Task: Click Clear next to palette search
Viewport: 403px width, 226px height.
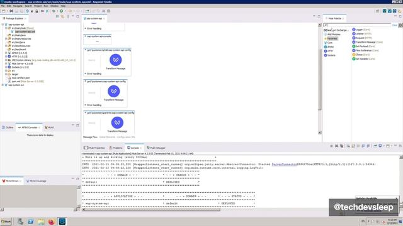Action: coord(394,25)
